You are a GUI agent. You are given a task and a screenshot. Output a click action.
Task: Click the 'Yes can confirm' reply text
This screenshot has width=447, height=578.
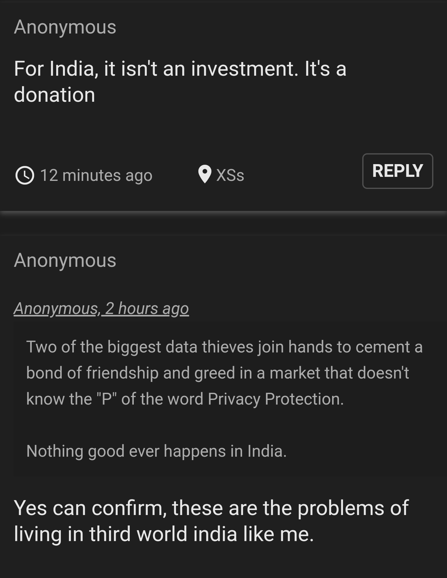click(x=211, y=524)
